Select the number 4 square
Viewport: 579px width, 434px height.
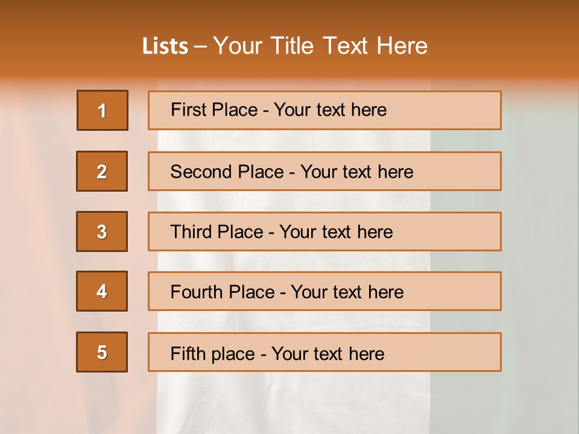point(102,291)
